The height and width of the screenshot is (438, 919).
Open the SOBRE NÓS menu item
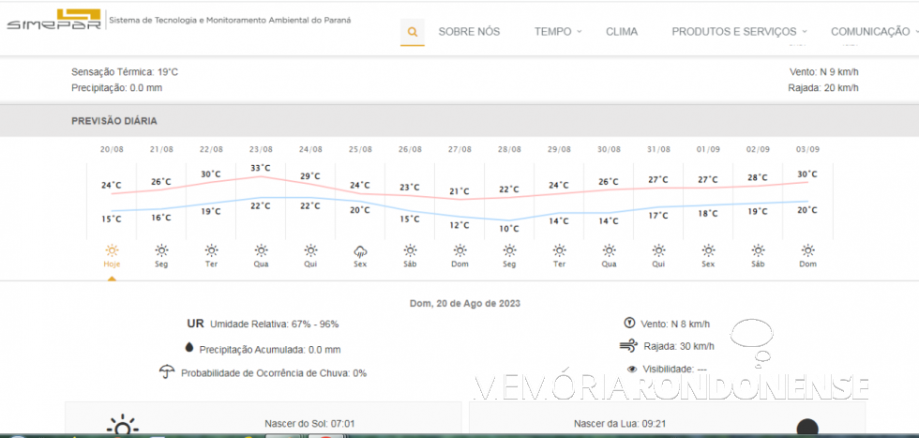pos(469,32)
